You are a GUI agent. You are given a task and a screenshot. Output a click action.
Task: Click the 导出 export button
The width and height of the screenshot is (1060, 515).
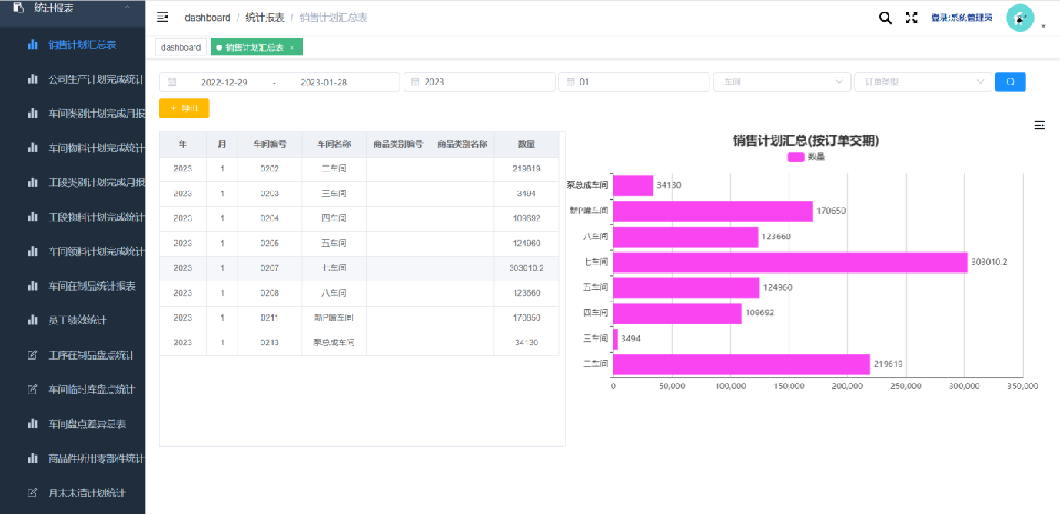coord(184,108)
